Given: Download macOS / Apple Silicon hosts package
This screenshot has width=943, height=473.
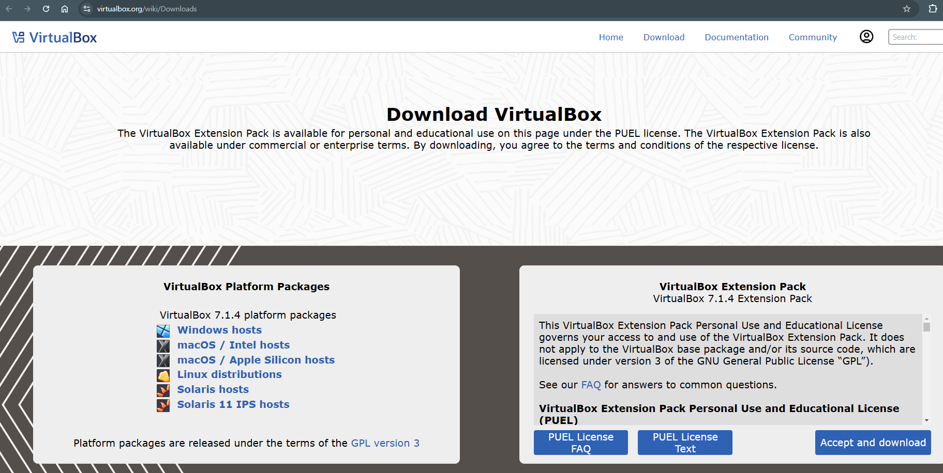Looking at the screenshot, I should (x=256, y=360).
